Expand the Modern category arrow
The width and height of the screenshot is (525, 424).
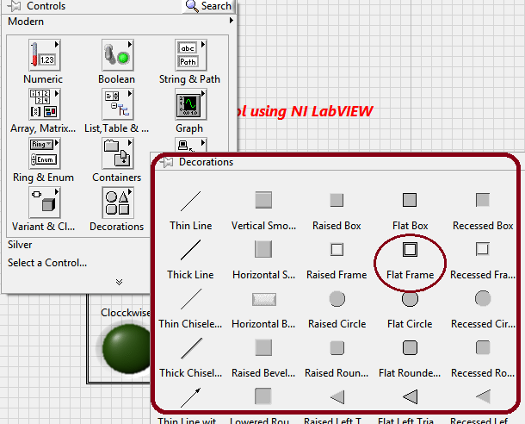[231, 21]
